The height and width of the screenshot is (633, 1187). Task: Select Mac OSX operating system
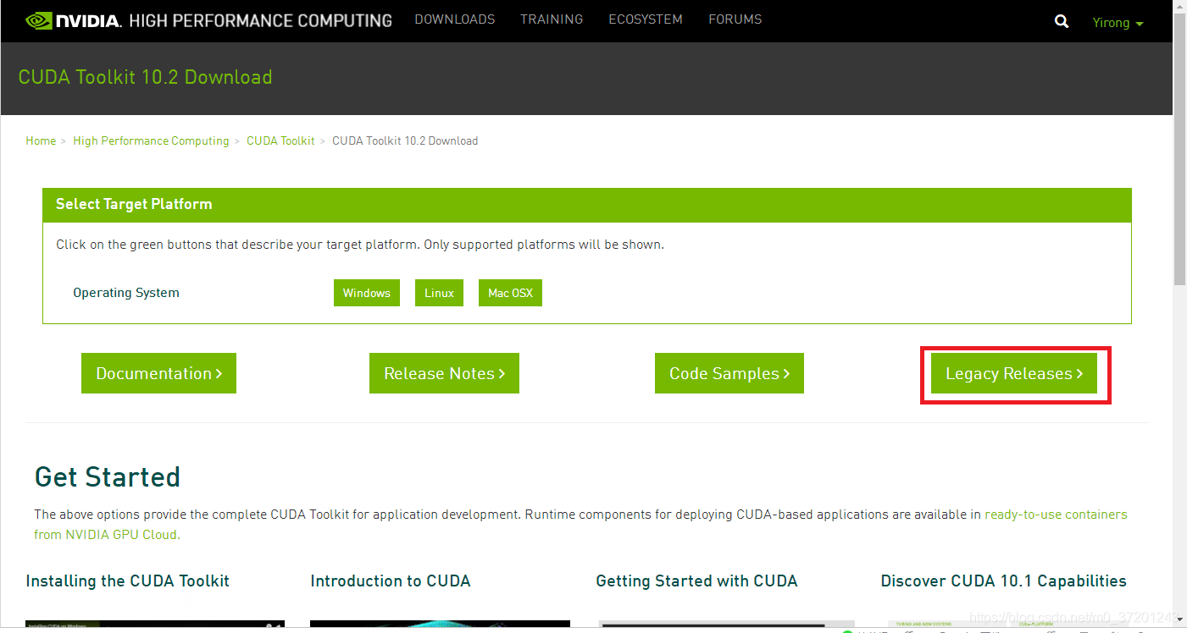[511, 293]
